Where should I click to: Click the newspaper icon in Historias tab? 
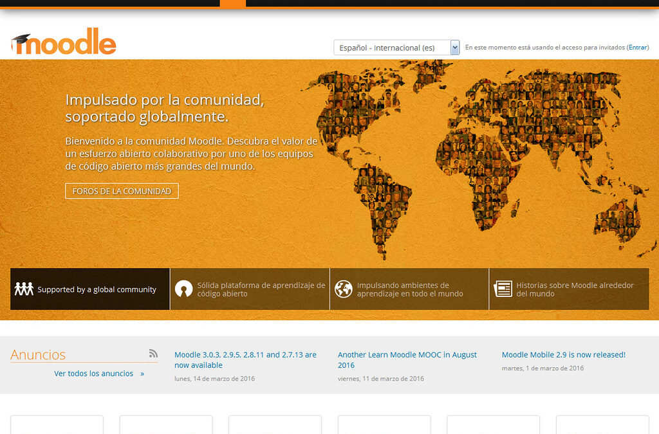[x=503, y=289]
